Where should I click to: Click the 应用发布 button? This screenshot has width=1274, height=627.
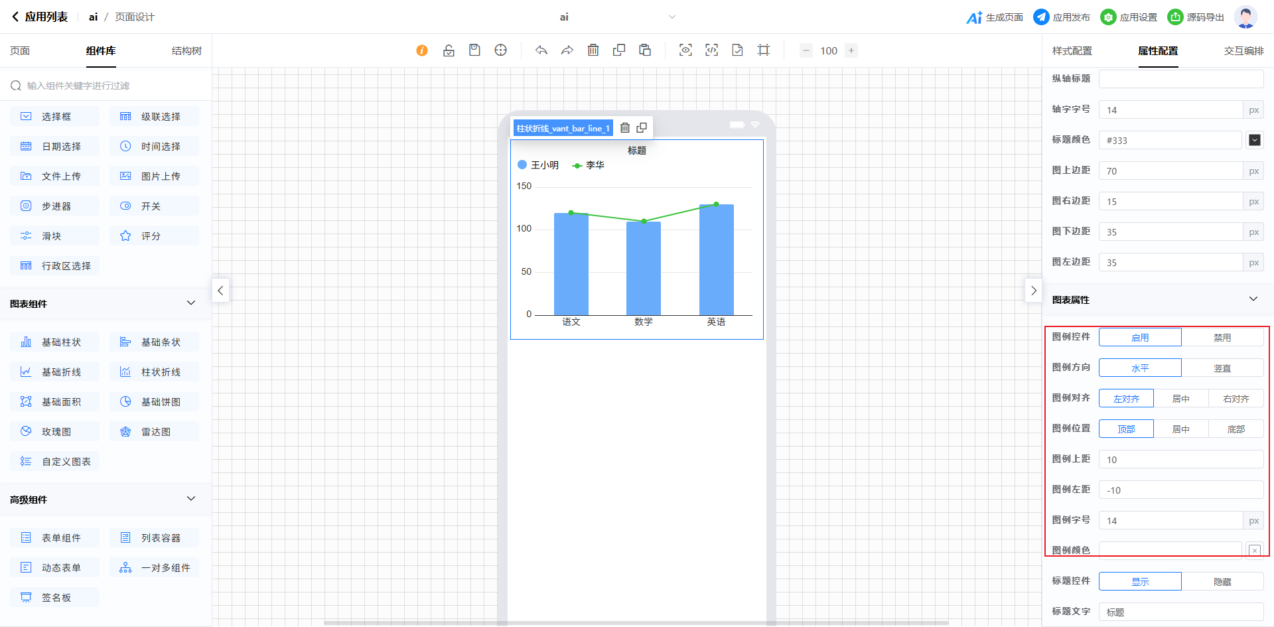(x=1062, y=17)
